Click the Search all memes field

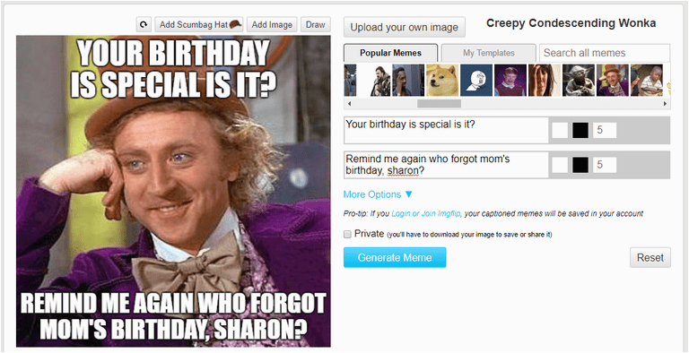point(605,53)
